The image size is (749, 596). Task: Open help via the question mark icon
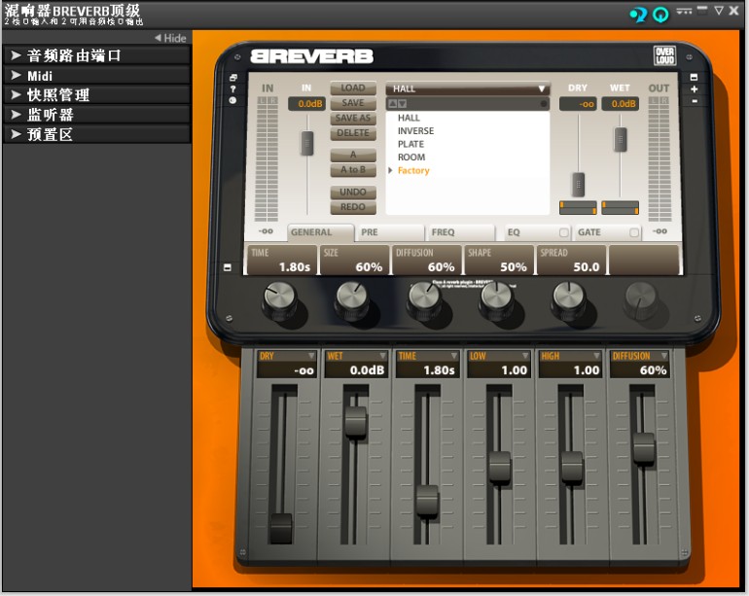(x=232, y=88)
